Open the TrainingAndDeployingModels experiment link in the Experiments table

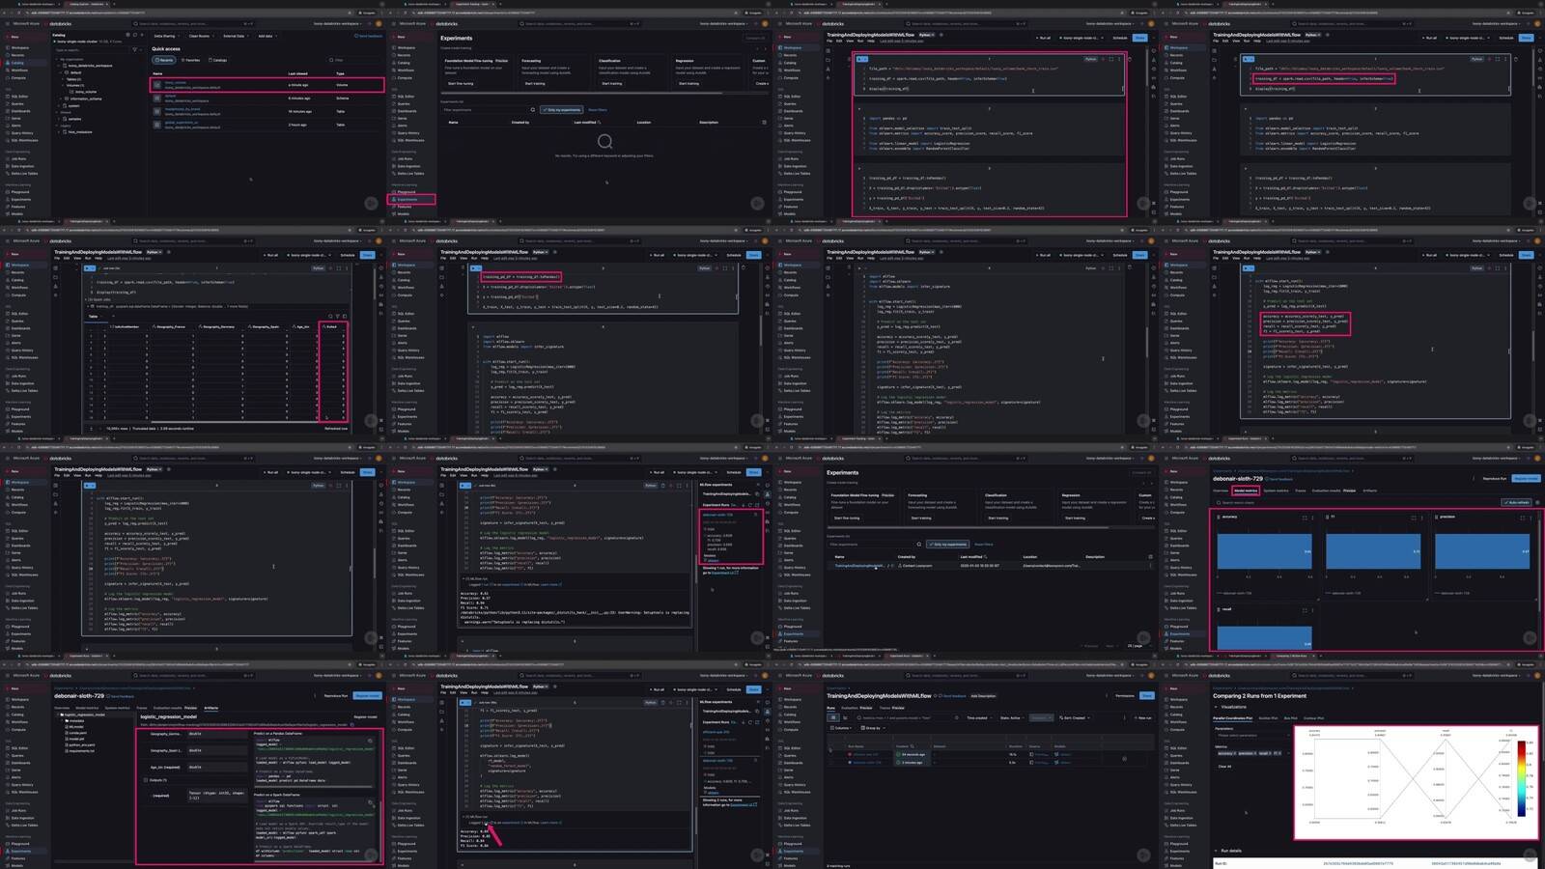(x=859, y=566)
